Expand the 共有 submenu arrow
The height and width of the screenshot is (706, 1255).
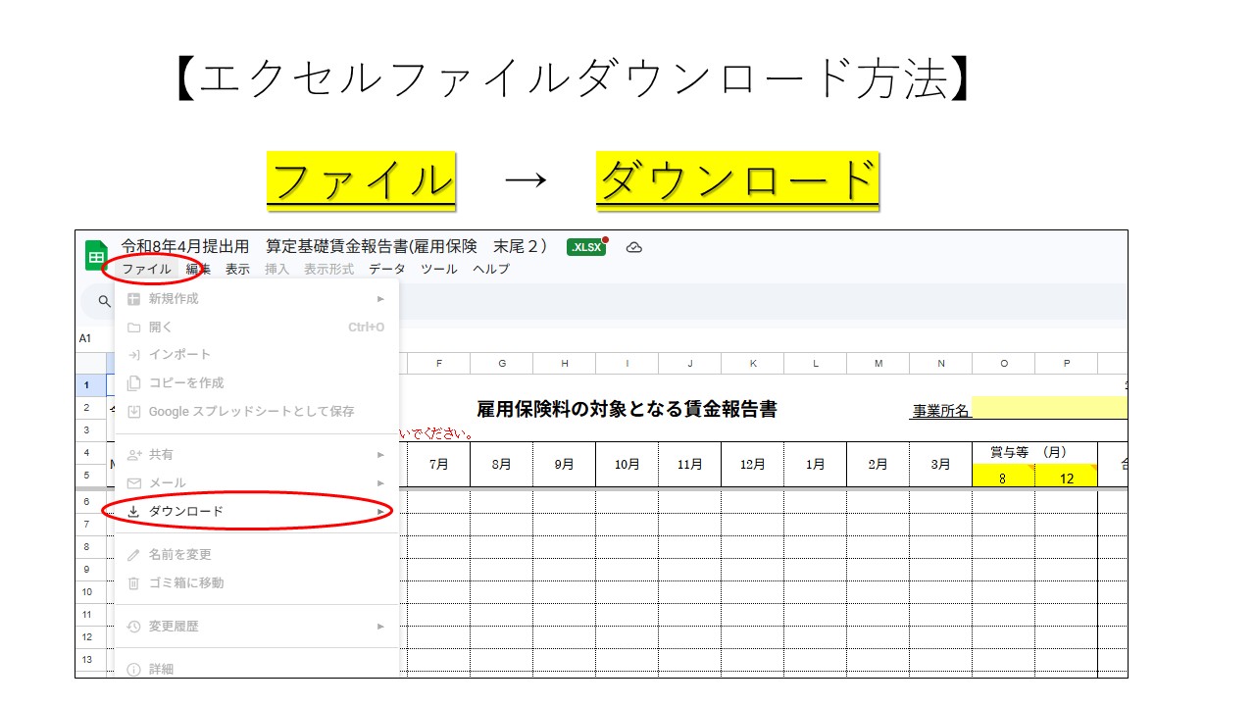(x=380, y=455)
